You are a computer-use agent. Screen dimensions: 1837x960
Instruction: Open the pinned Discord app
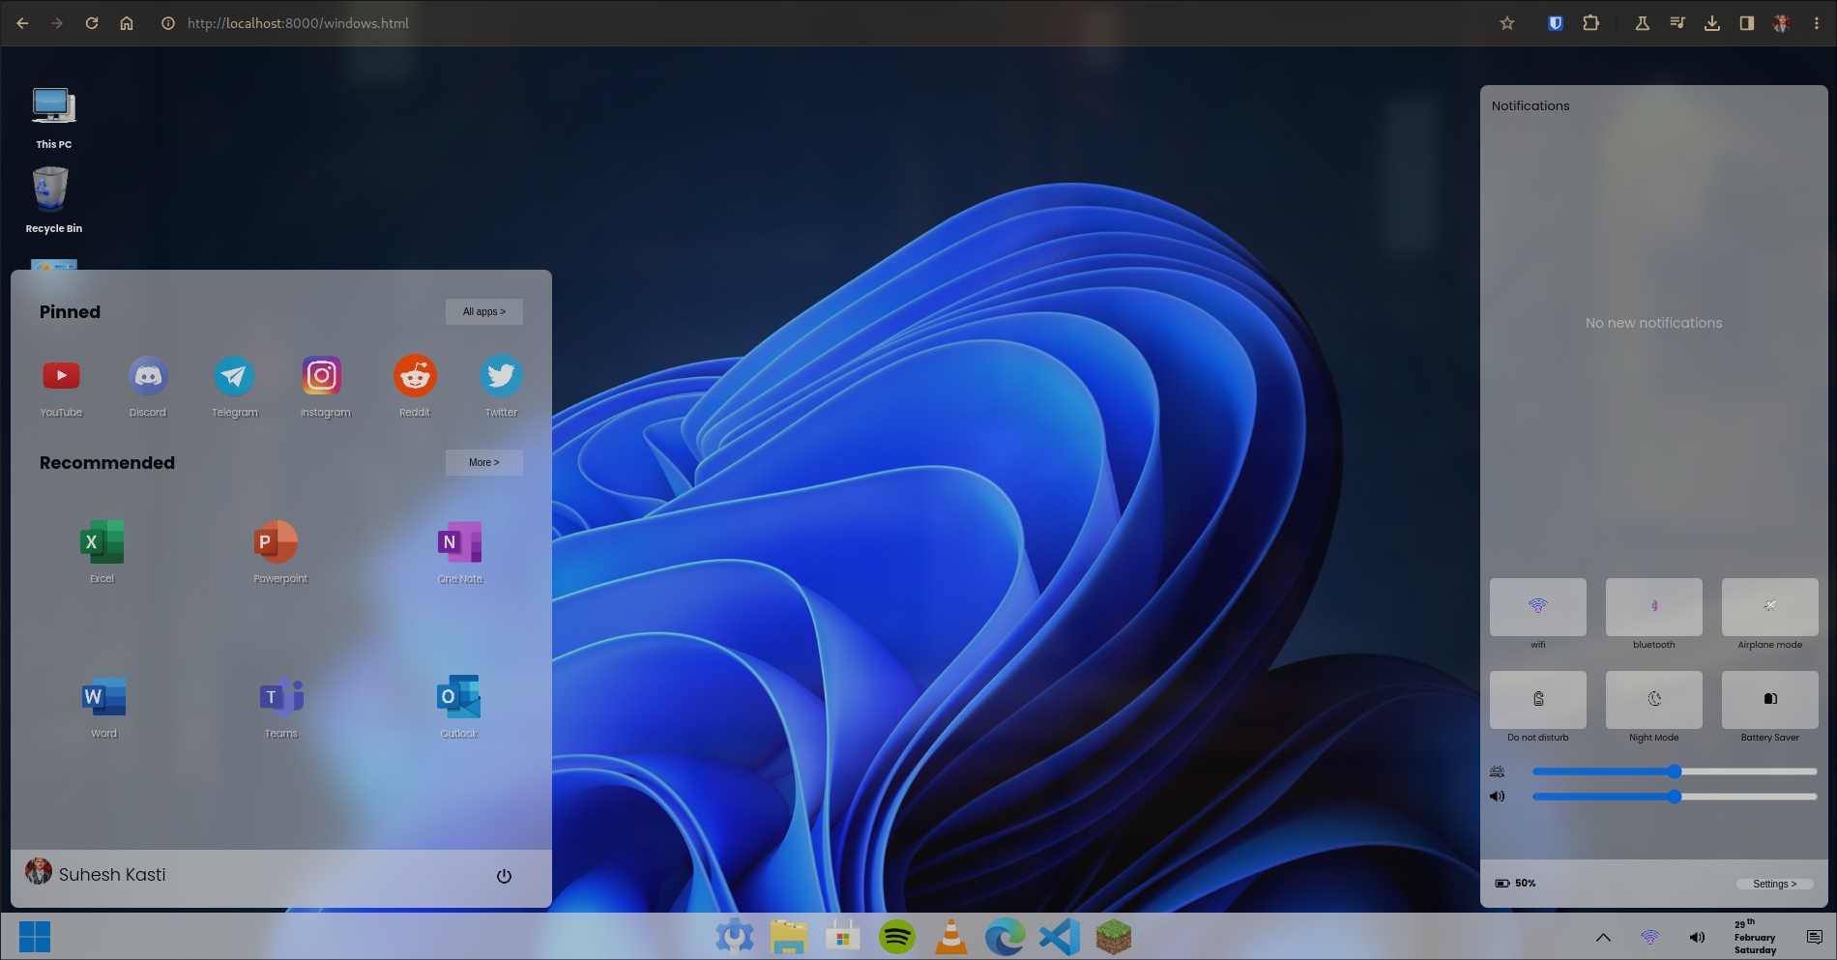pos(148,375)
